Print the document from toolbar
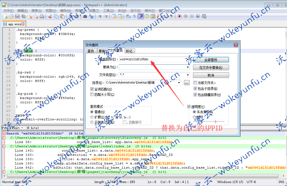 point(42,17)
